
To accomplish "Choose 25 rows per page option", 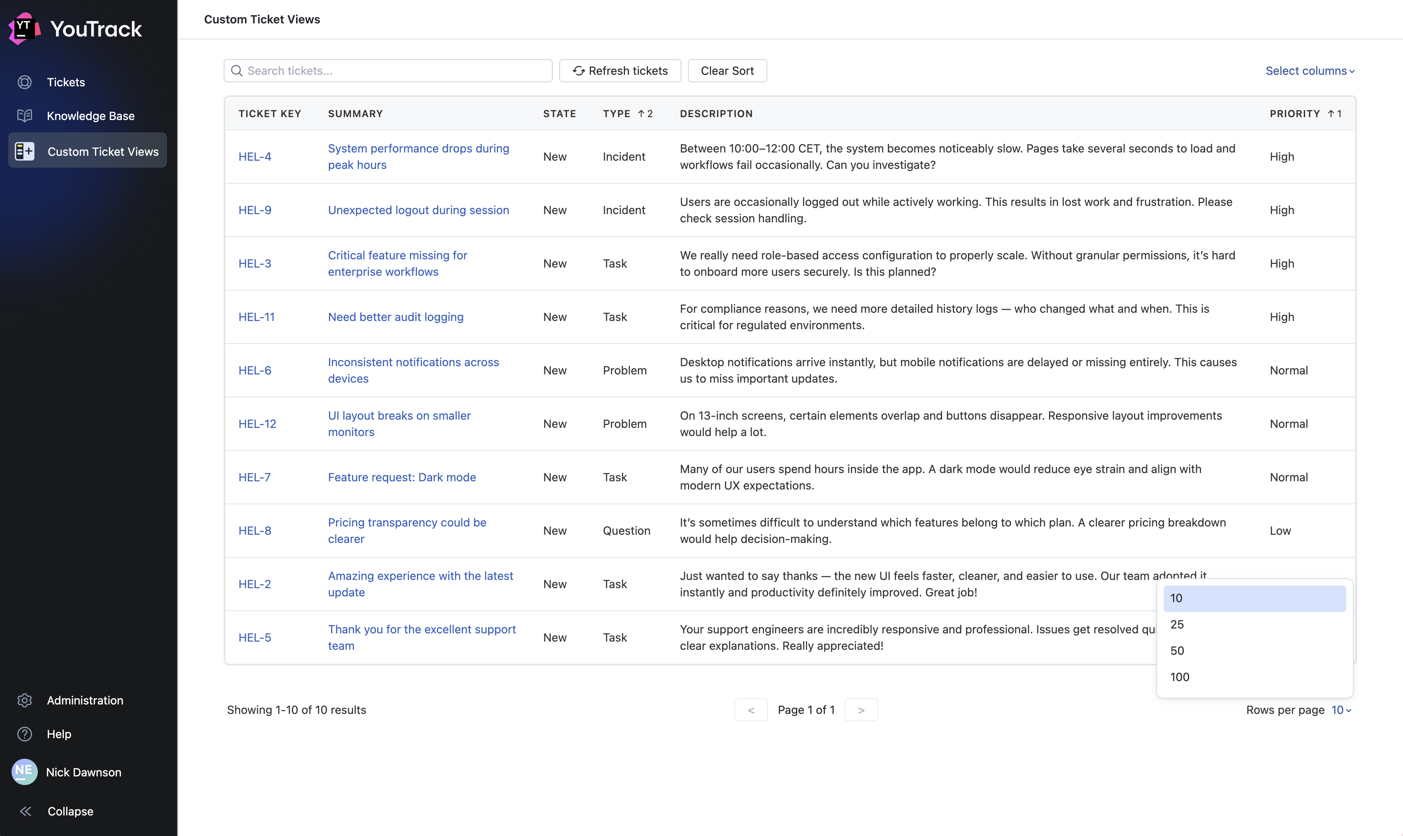I will click(x=1254, y=624).
